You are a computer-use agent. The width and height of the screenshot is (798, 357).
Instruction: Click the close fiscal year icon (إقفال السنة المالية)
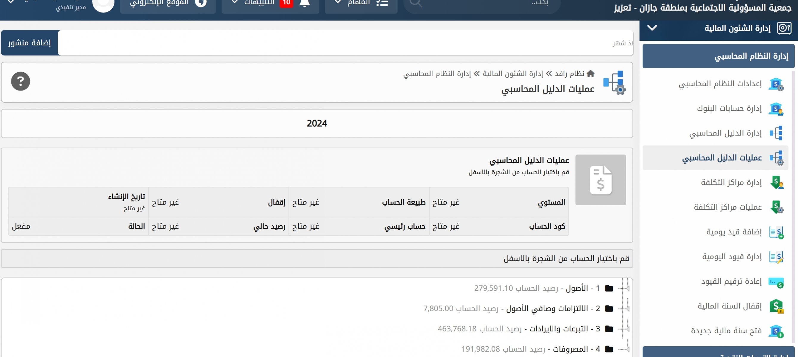[776, 306]
